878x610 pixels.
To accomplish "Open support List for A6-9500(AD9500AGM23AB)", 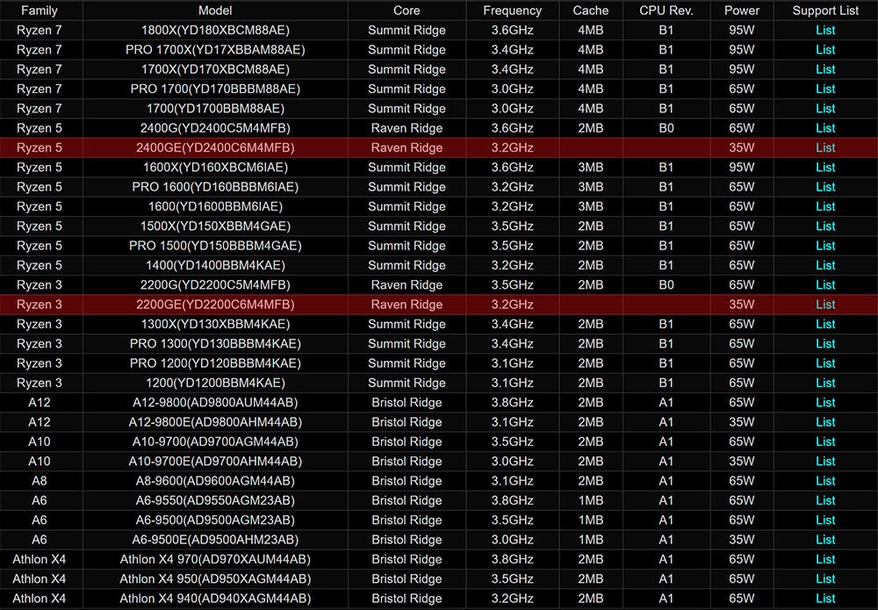I will point(825,520).
